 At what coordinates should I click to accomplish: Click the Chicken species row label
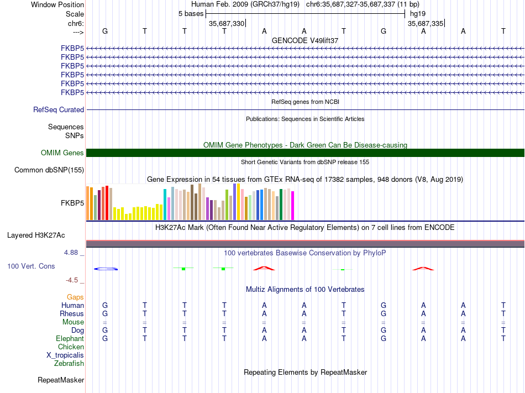[71, 347]
